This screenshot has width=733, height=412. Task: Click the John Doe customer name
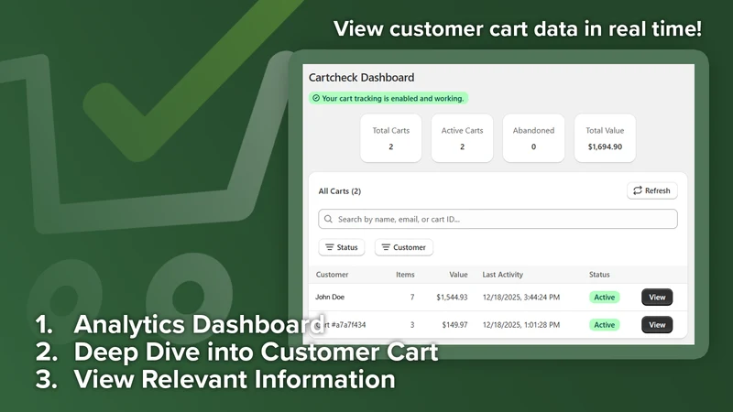[x=330, y=297]
